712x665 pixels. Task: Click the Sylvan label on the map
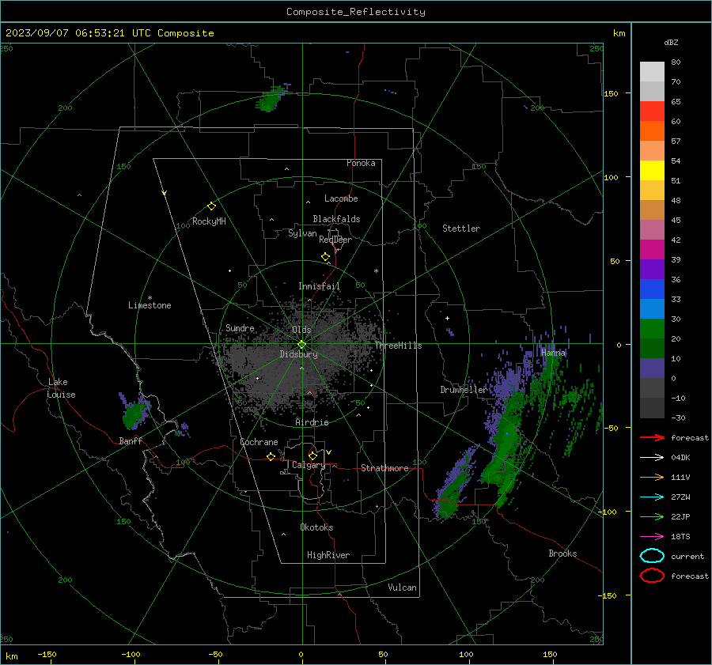tap(302, 233)
